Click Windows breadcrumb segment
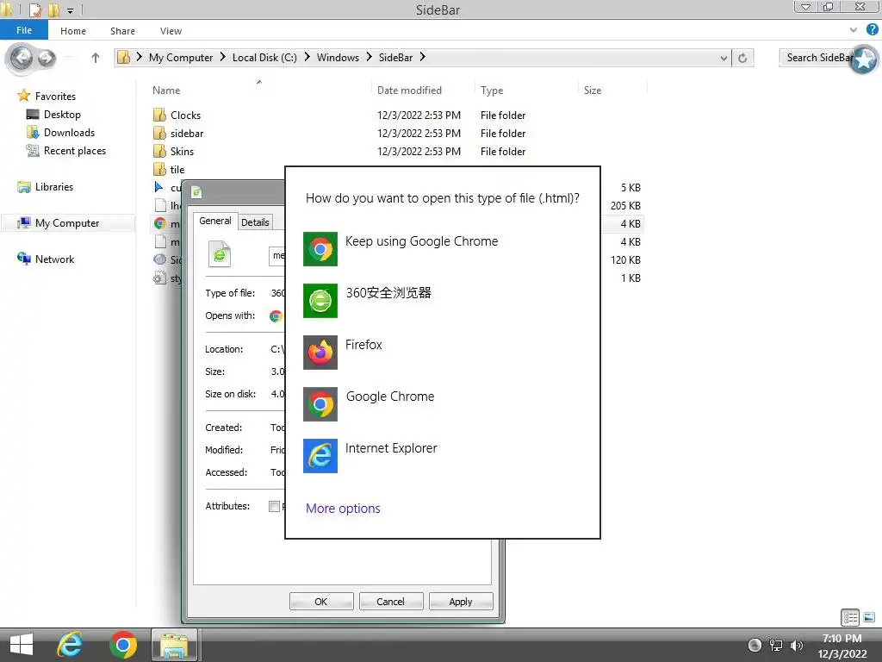 click(x=338, y=58)
